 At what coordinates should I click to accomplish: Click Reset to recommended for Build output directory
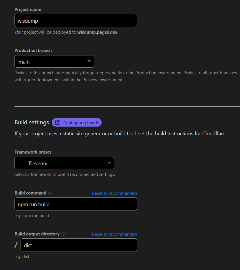click(x=114, y=234)
